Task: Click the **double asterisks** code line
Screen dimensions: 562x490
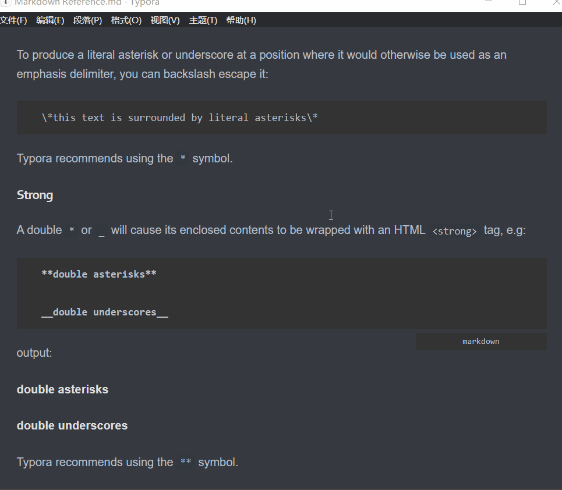Action: pos(98,274)
